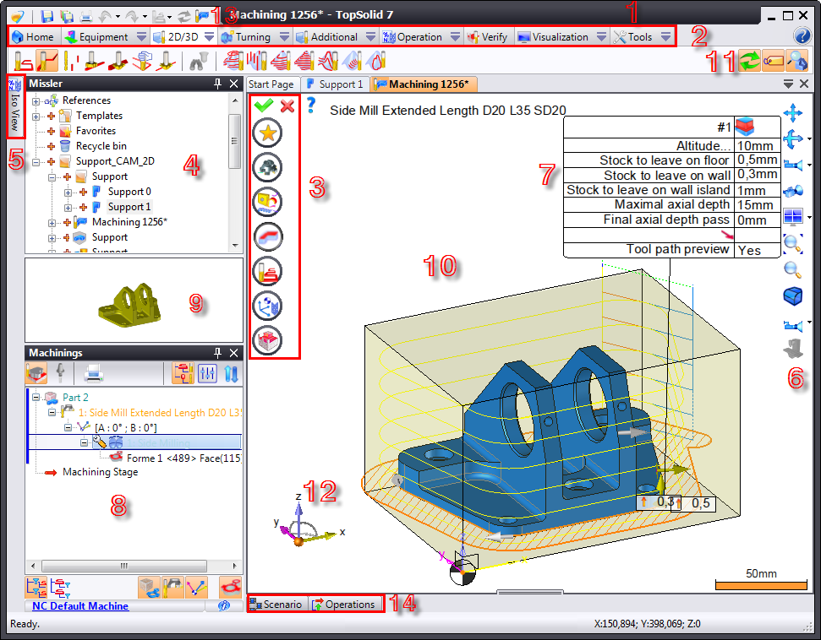Image resolution: width=821 pixels, height=640 pixels.
Task: Click the printer icon in Machinings panel
Action: coord(94,372)
